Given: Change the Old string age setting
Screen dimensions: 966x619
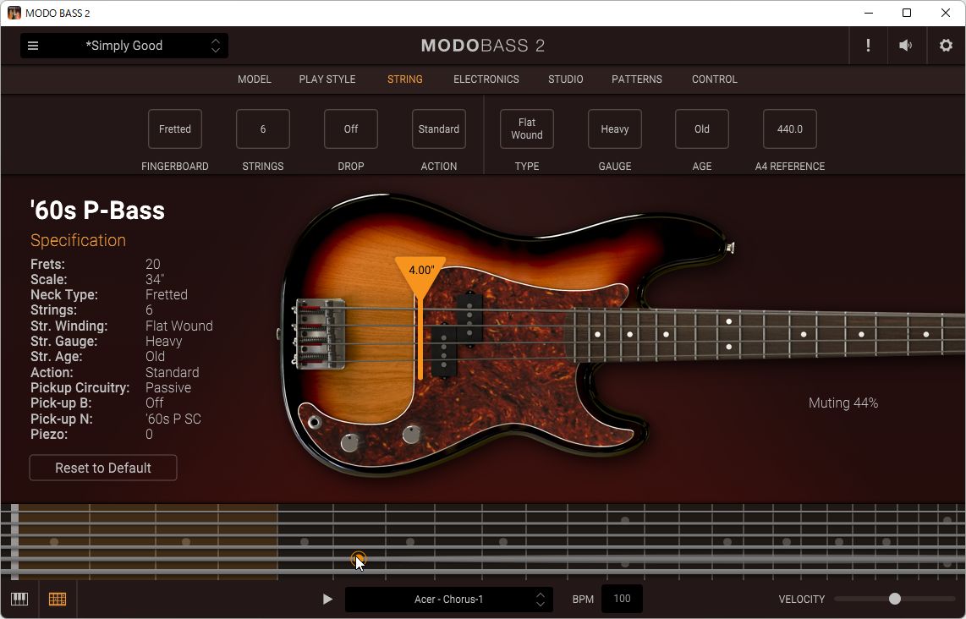Looking at the screenshot, I should click(702, 129).
